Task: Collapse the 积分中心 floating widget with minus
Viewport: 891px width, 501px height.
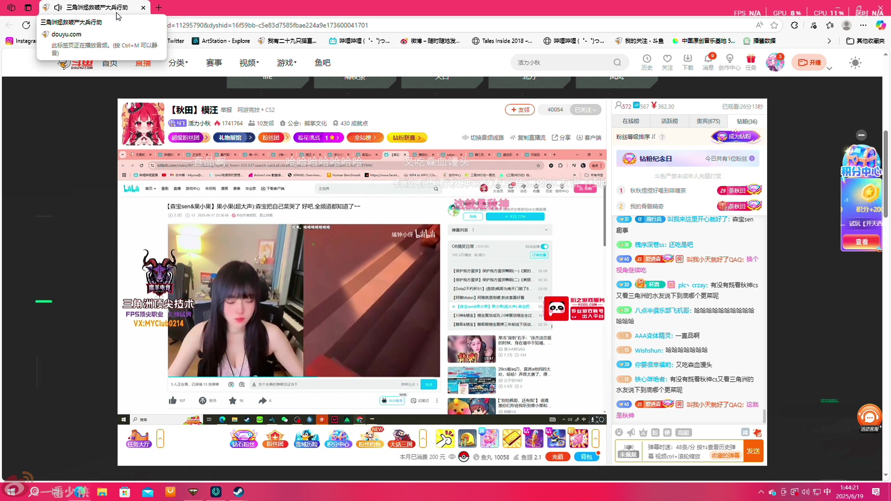Action: coord(861,135)
